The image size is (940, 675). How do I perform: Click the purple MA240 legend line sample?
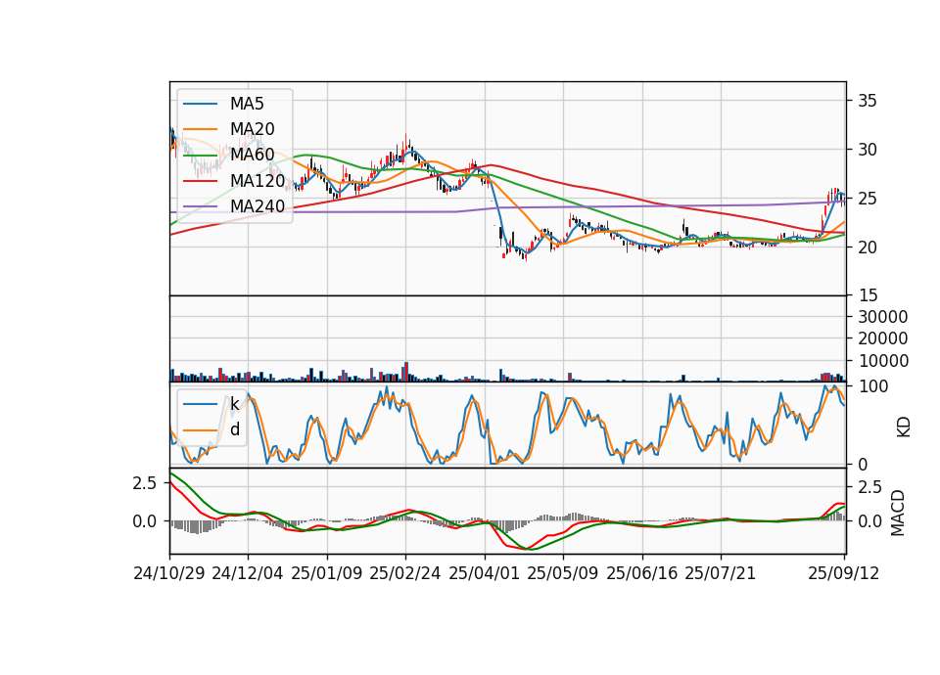(x=200, y=206)
